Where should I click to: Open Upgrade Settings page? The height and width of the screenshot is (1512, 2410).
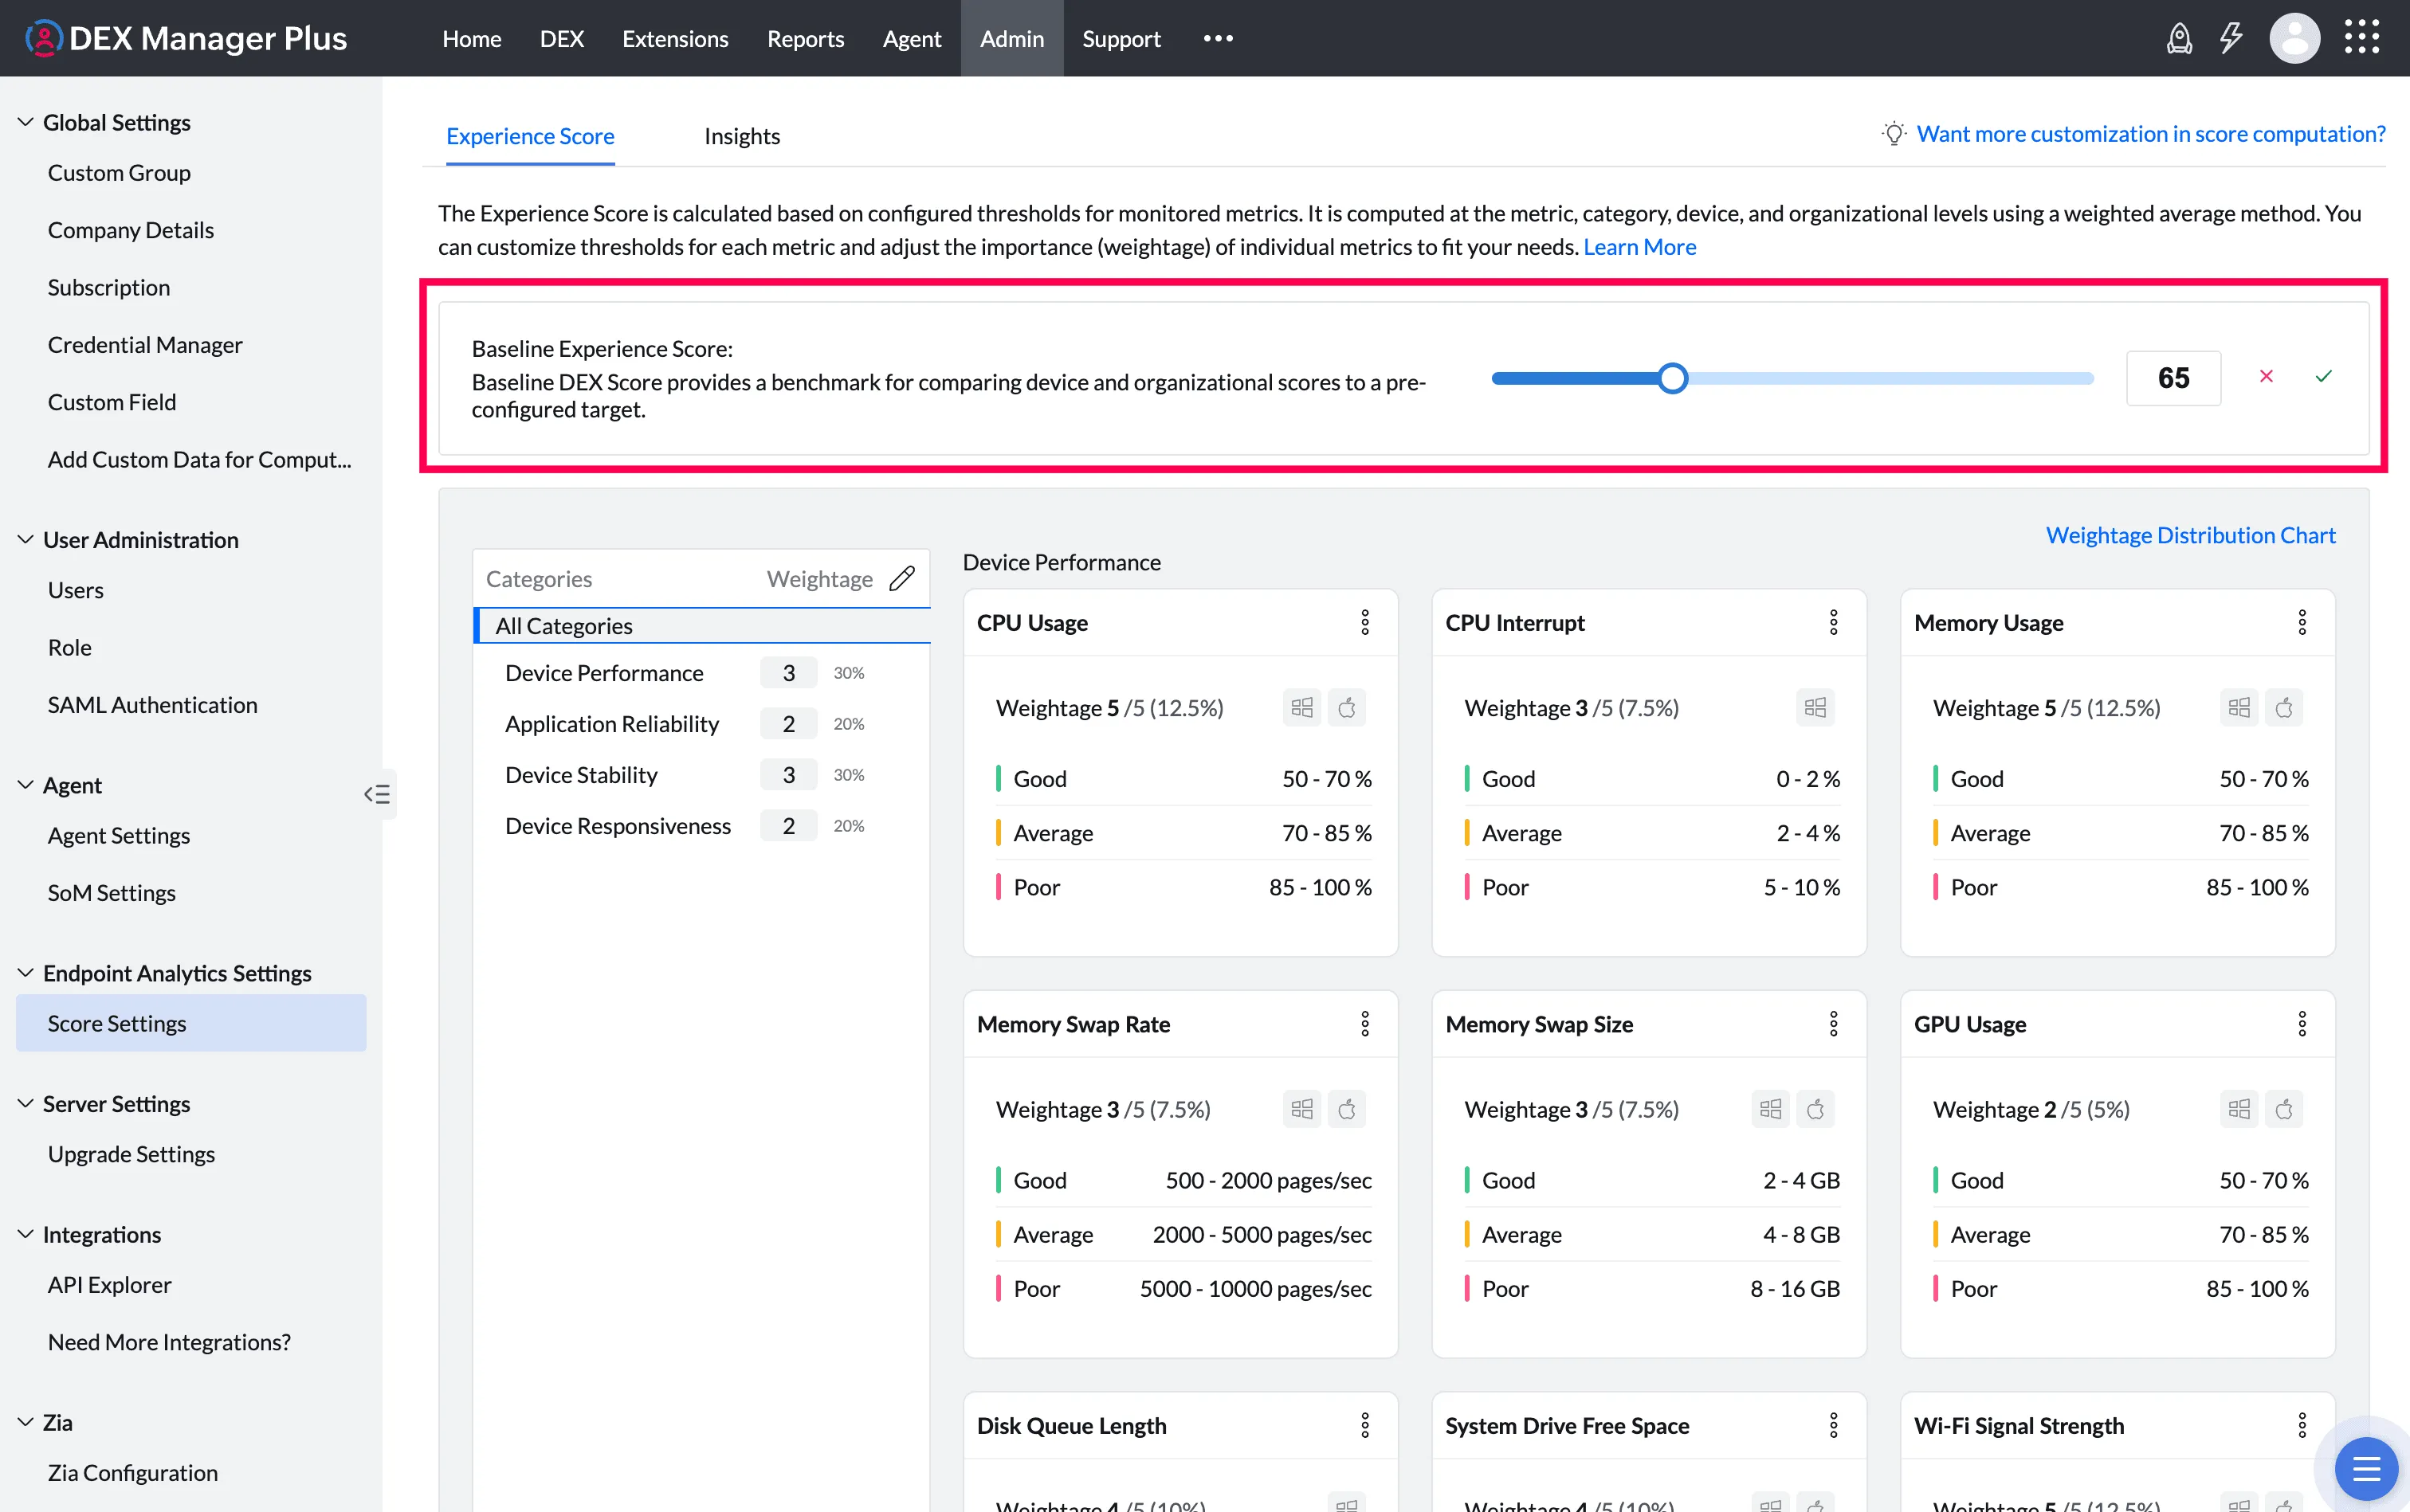click(x=131, y=1154)
